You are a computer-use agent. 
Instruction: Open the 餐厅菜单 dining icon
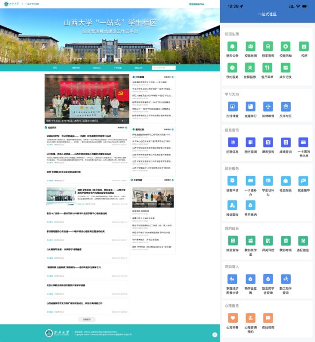coord(268,67)
